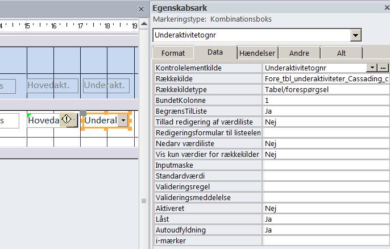The width and height of the screenshot is (390, 249).
Task: Select the Andre tab
Action: coord(299,53)
